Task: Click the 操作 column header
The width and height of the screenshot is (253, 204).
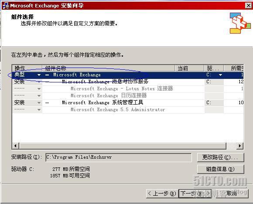Action: (27, 68)
